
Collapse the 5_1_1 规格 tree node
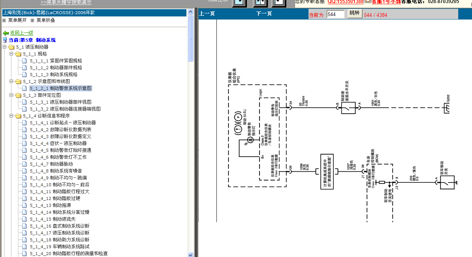pyautogui.click(x=11, y=54)
